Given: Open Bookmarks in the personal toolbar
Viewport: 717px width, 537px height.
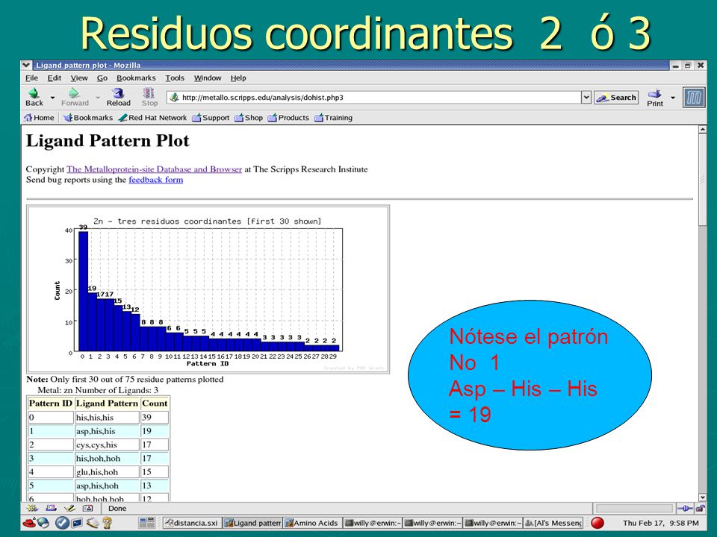Looking at the screenshot, I should pyautogui.click(x=88, y=118).
